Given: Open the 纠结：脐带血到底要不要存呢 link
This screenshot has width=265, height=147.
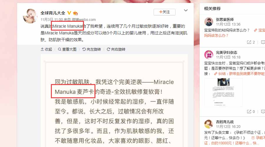Looking at the screenshot, I should 239,74.
